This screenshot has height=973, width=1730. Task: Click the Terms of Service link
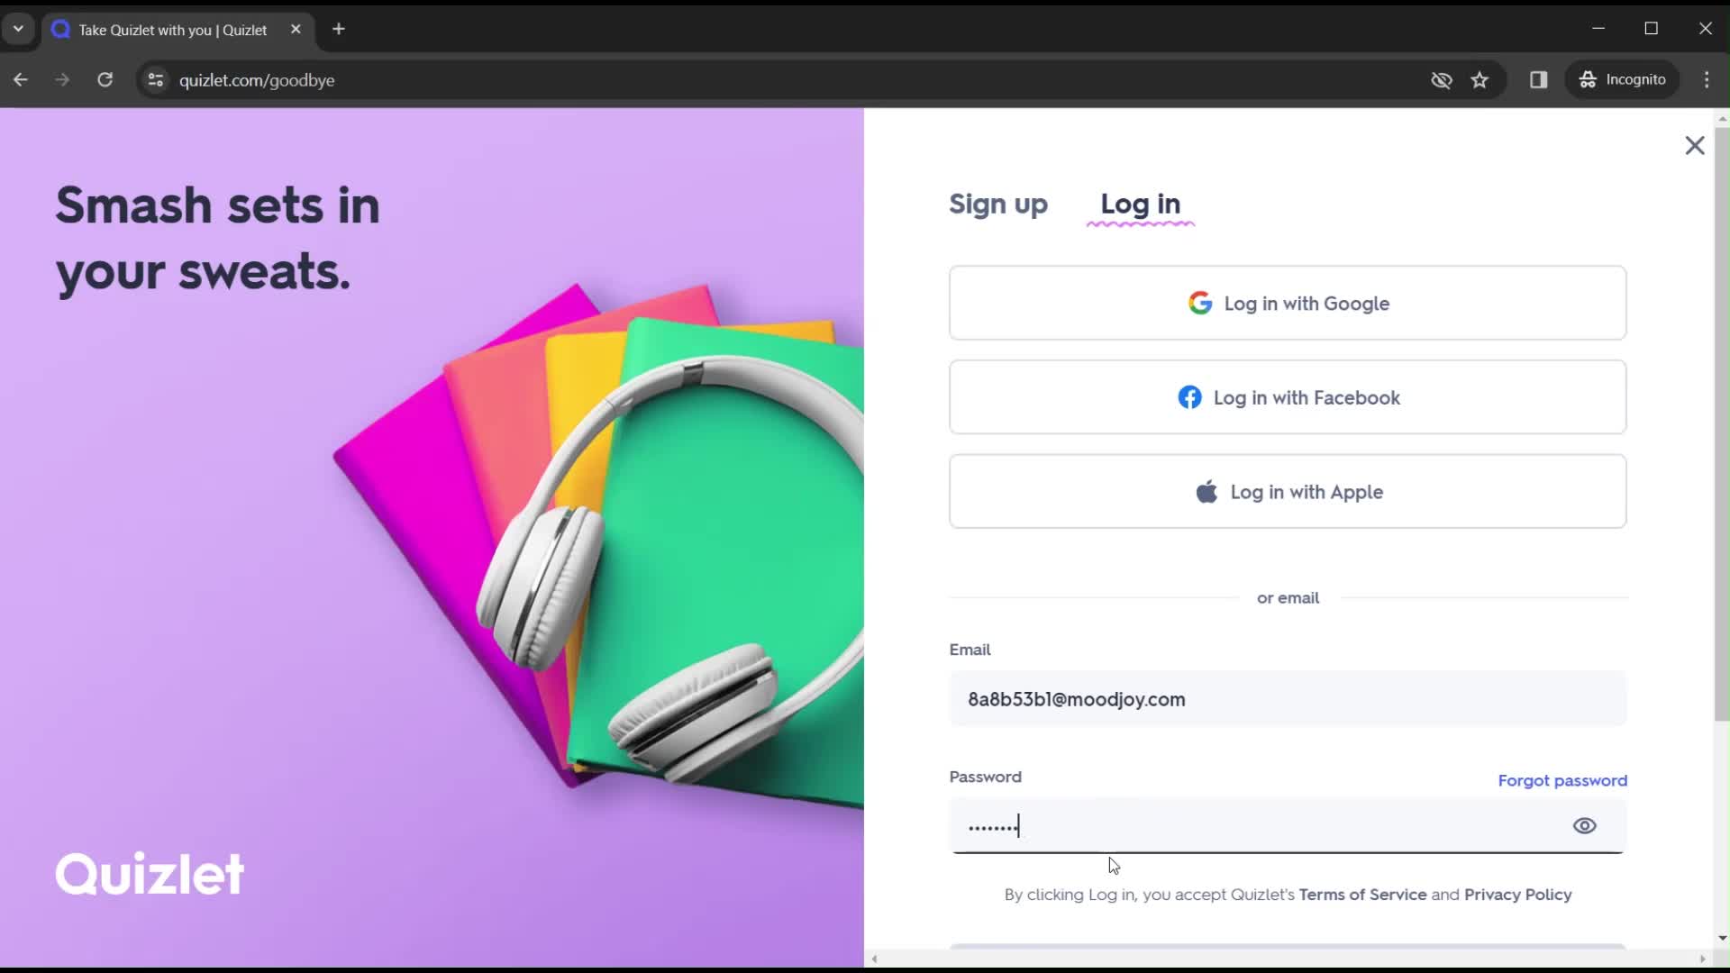coord(1363,895)
